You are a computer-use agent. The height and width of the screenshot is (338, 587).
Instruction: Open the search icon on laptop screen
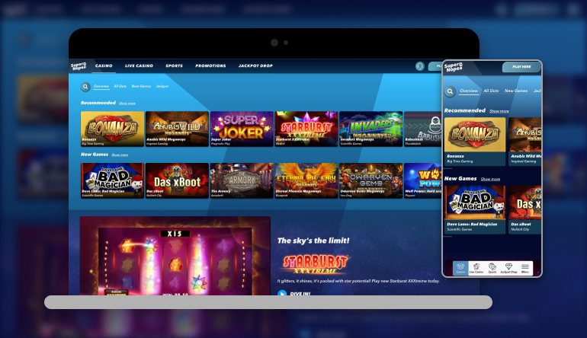pos(85,87)
